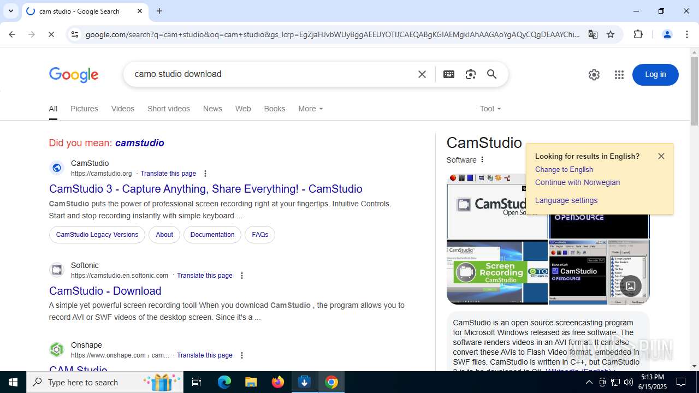Show hidden system tray icons
Viewport: 699px width, 393px height.
(589, 382)
